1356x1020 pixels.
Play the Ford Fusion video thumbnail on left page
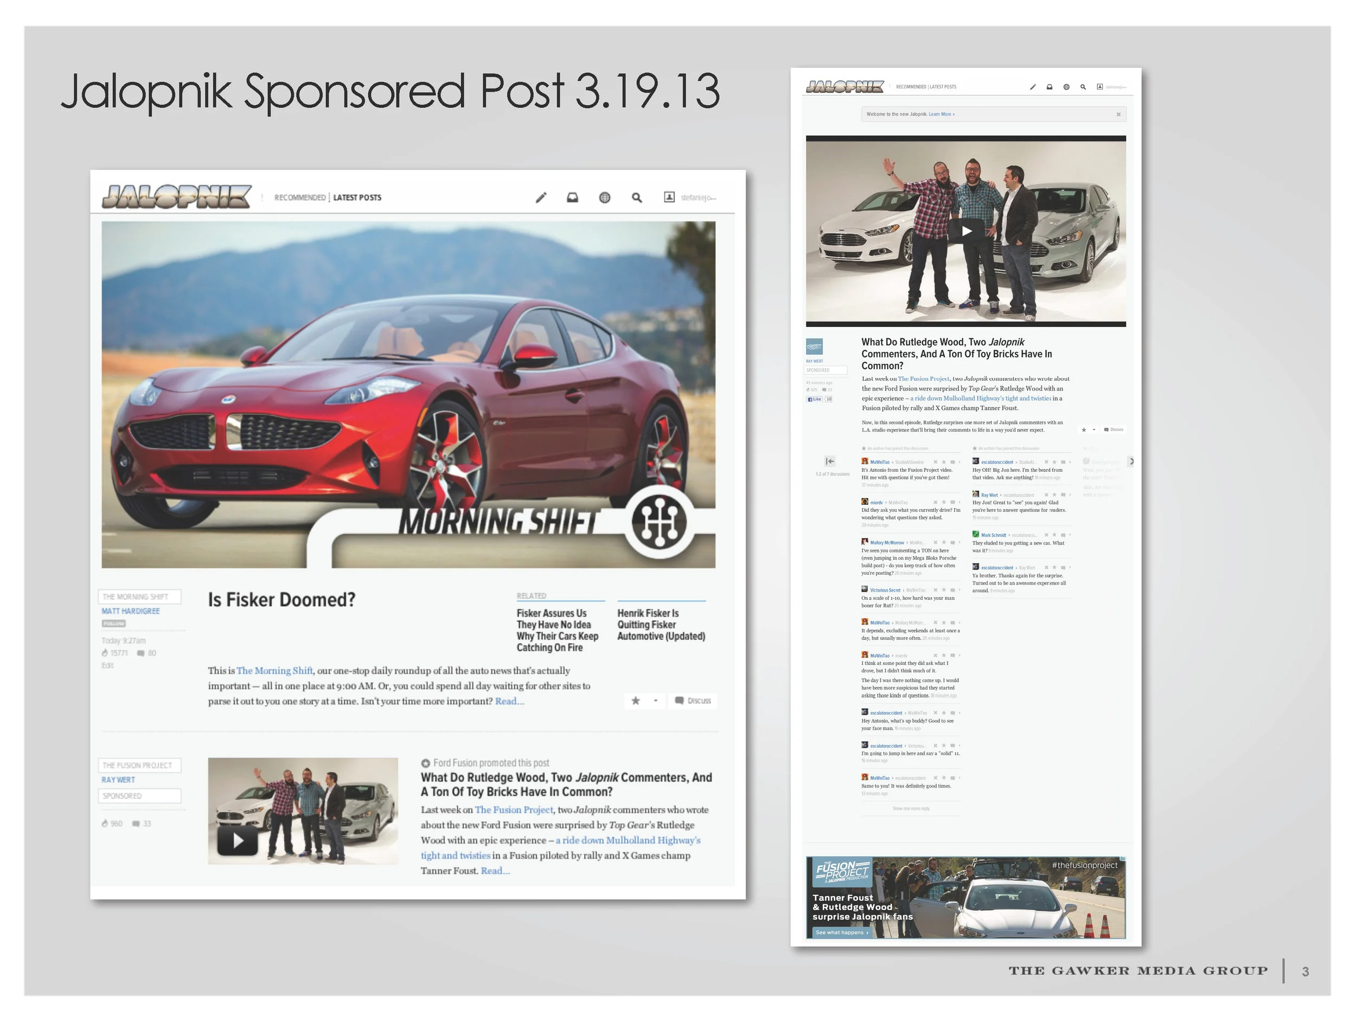point(237,841)
